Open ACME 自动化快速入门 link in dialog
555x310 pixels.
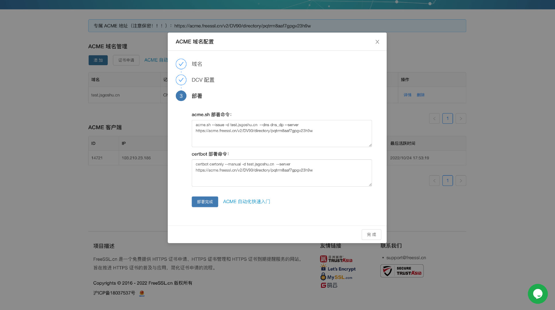[246, 201]
